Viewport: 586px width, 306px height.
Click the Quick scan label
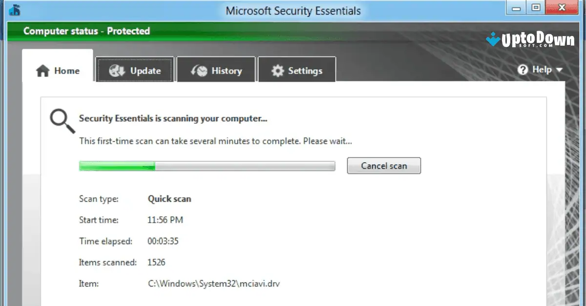click(x=169, y=199)
